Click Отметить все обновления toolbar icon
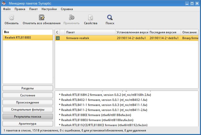 [x=42, y=17]
